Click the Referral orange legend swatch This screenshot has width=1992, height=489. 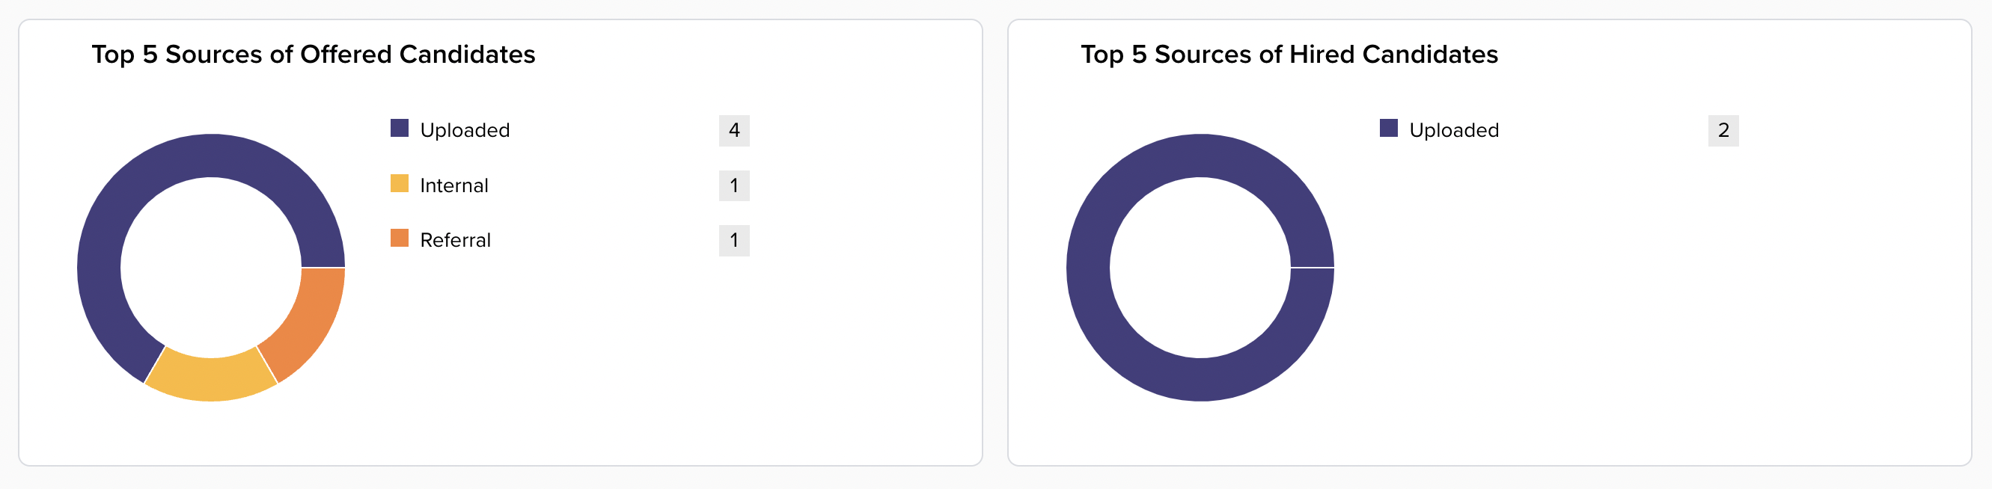click(399, 238)
